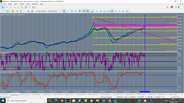Screen dimensions: 184x103
Task: Switch to the GBPJPY,Daily chart tab
Action: pyautogui.click(x=25, y=94)
